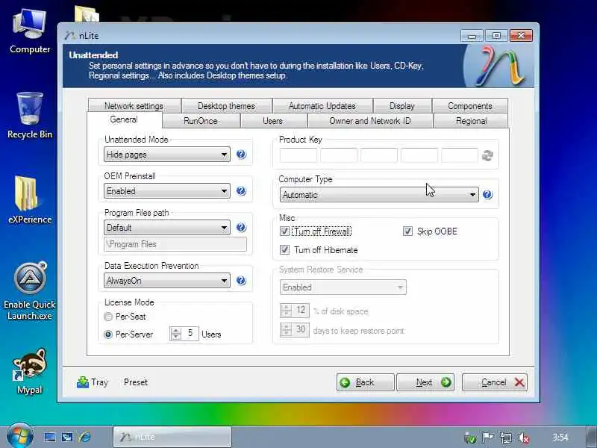The height and width of the screenshot is (448, 597).
Task: Open help for OEM Preinstall
Action: 241,191
